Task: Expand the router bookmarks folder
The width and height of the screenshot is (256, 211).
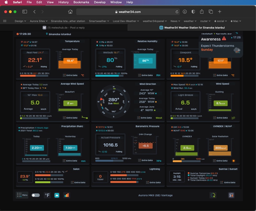Action: (x=205, y=21)
